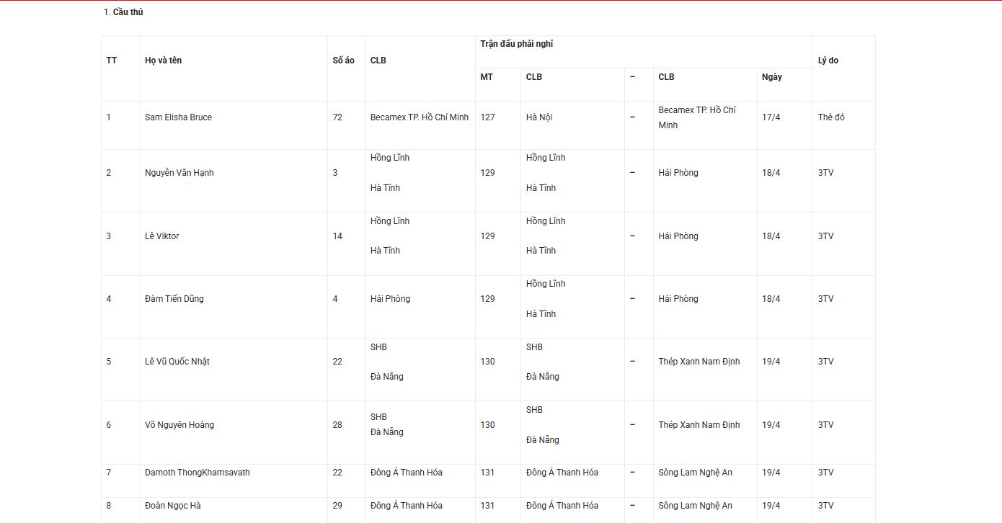Click player name Nguyễn Văn Hạnh
Viewport: 1002px width, 523px height.
[179, 173]
